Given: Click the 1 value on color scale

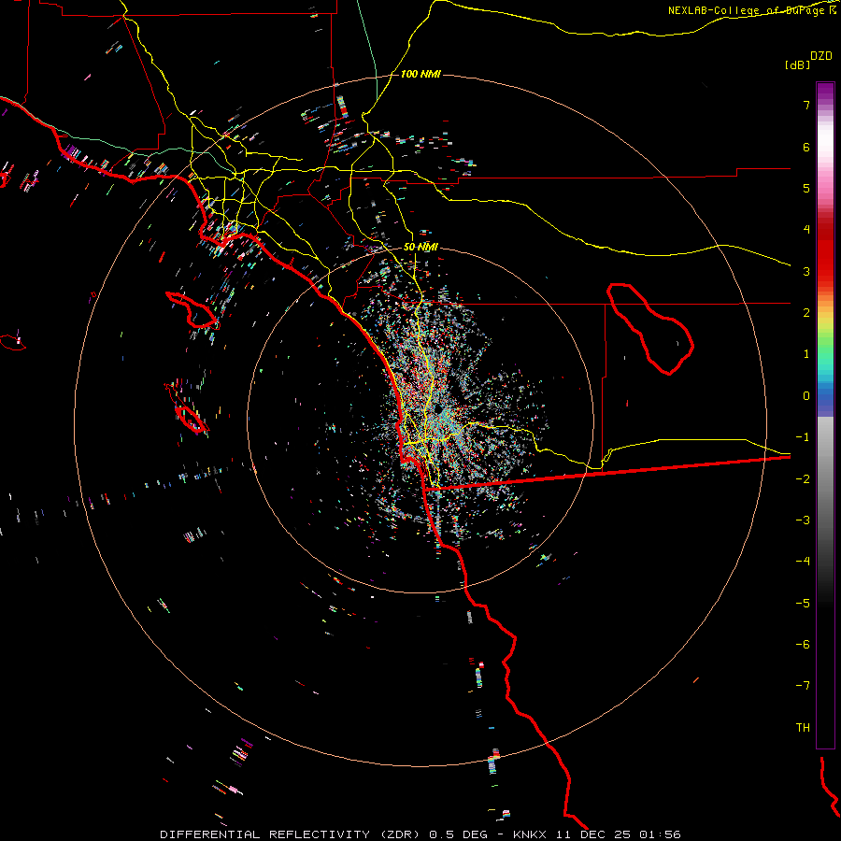Looking at the screenshot, I should click(806, 354).
